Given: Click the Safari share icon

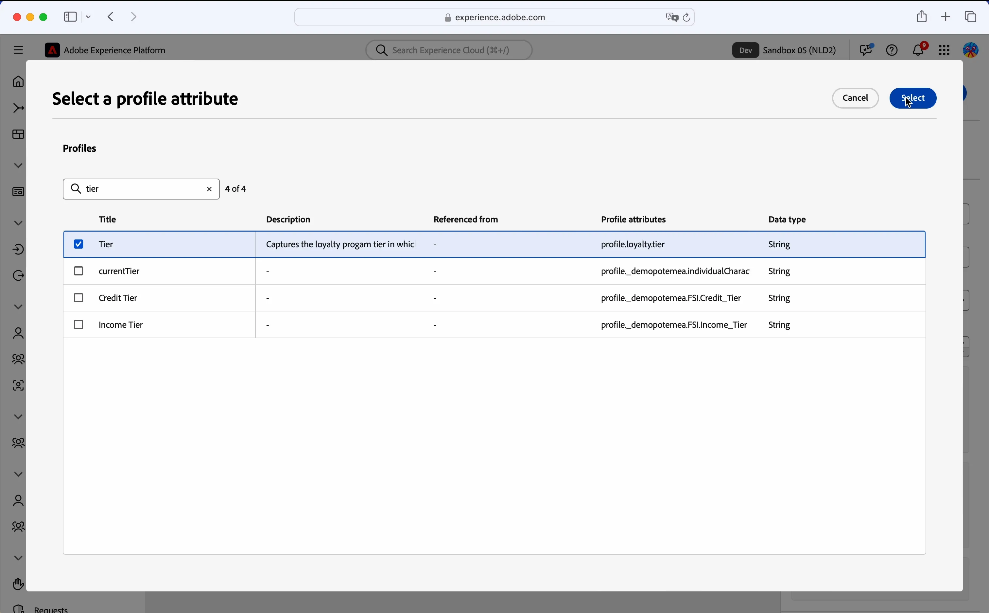Looking at the screenshot, I should [922, 16].
